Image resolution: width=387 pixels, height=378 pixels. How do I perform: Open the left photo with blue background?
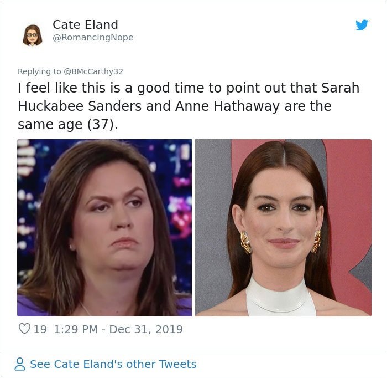[x=104, y=228]
